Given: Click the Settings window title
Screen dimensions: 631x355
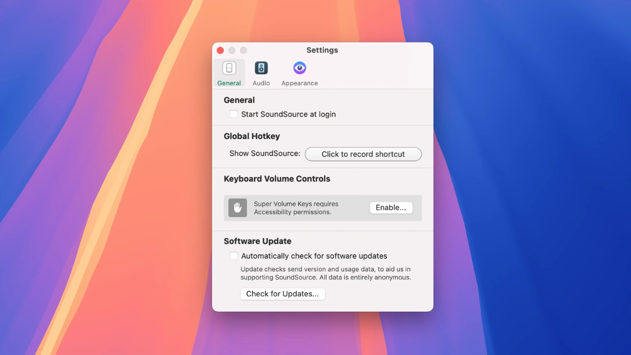Looking at the screenshot, I should click(322, 50).
